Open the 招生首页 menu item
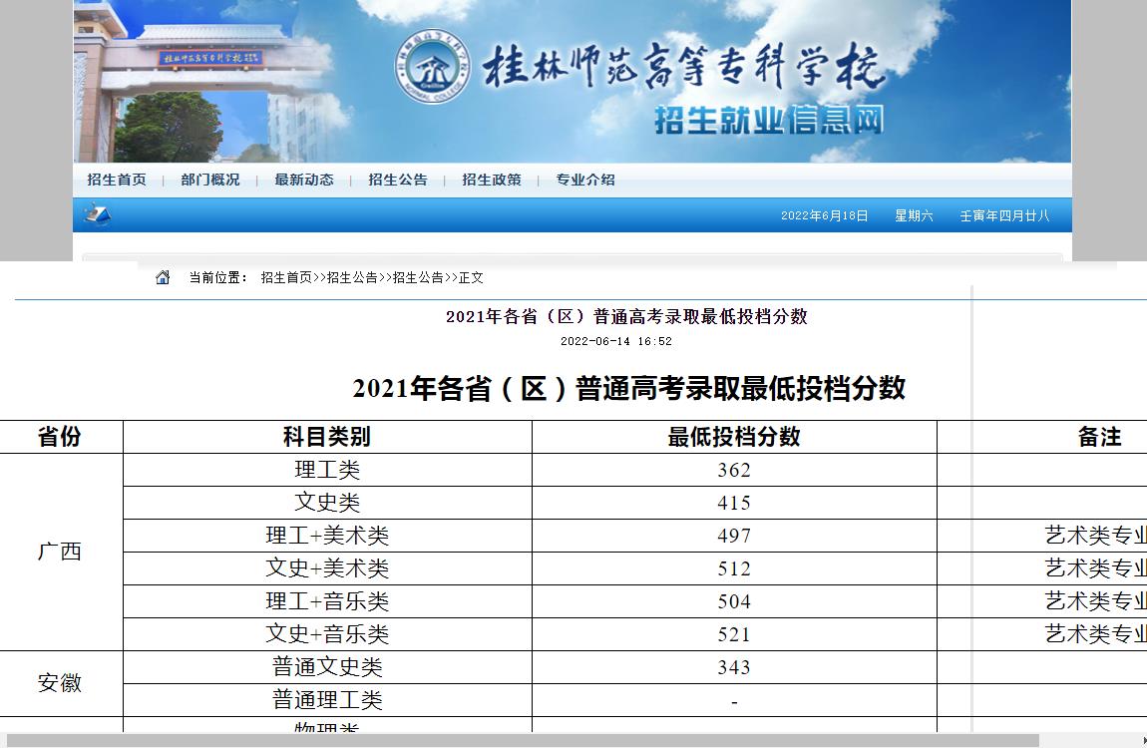 click(x=117, y=180)
